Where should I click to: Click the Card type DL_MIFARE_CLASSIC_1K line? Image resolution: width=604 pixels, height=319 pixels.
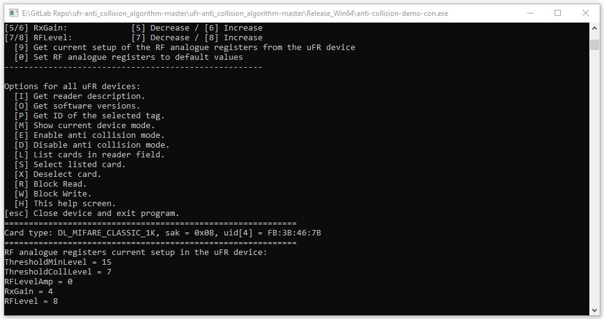(163, 233)
